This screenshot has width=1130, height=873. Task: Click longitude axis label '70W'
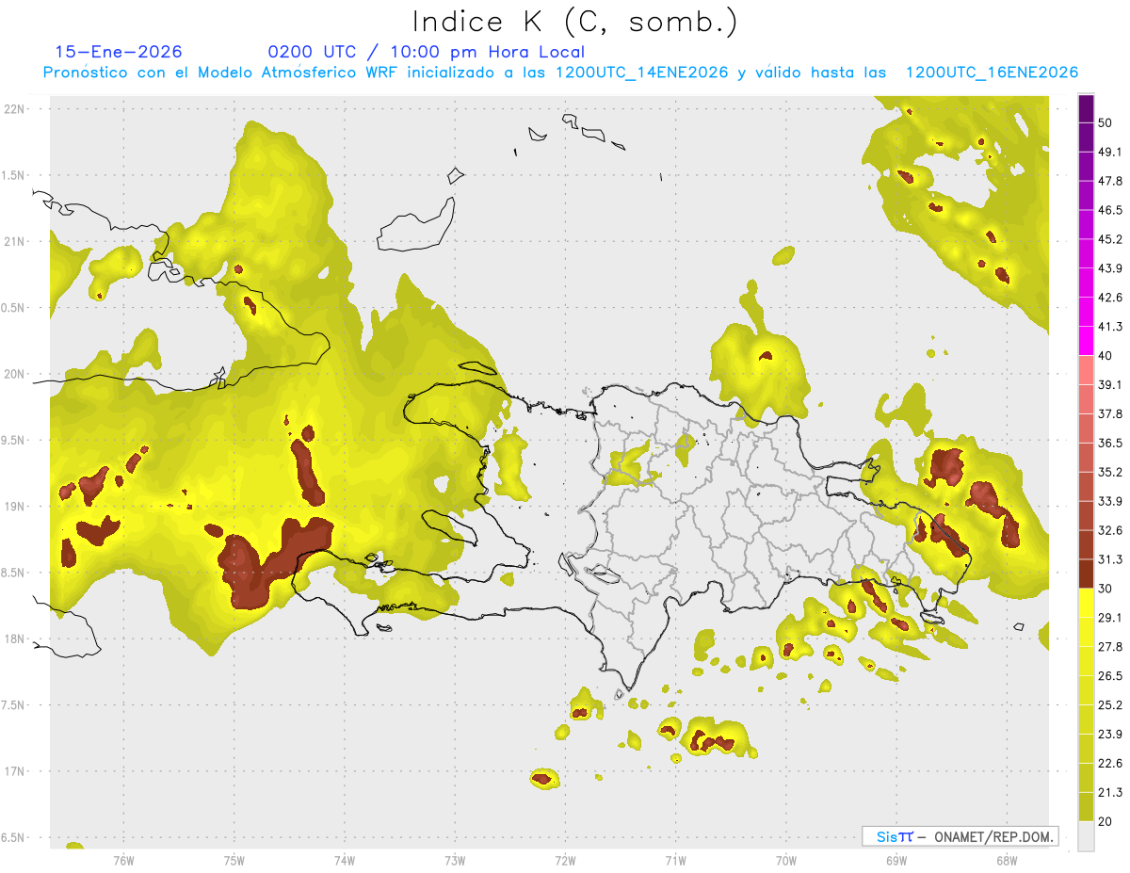[785, 860]
